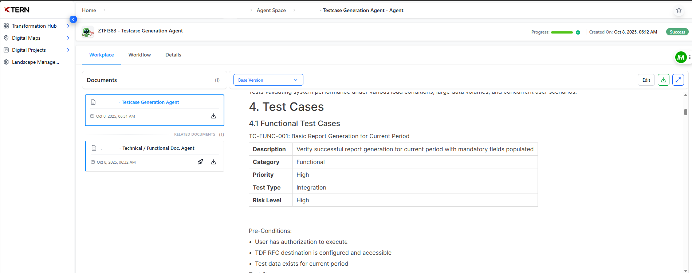
Task: Expand the Digital Maps menu
Action: (68, 38)
